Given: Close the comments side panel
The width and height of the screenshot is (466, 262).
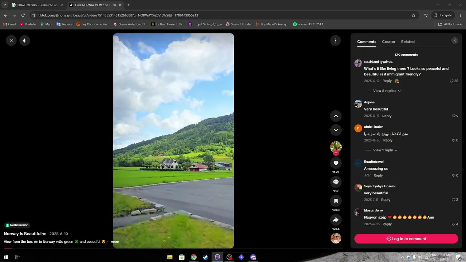Looking at the screenshot, I should click(x=455, y=41).
